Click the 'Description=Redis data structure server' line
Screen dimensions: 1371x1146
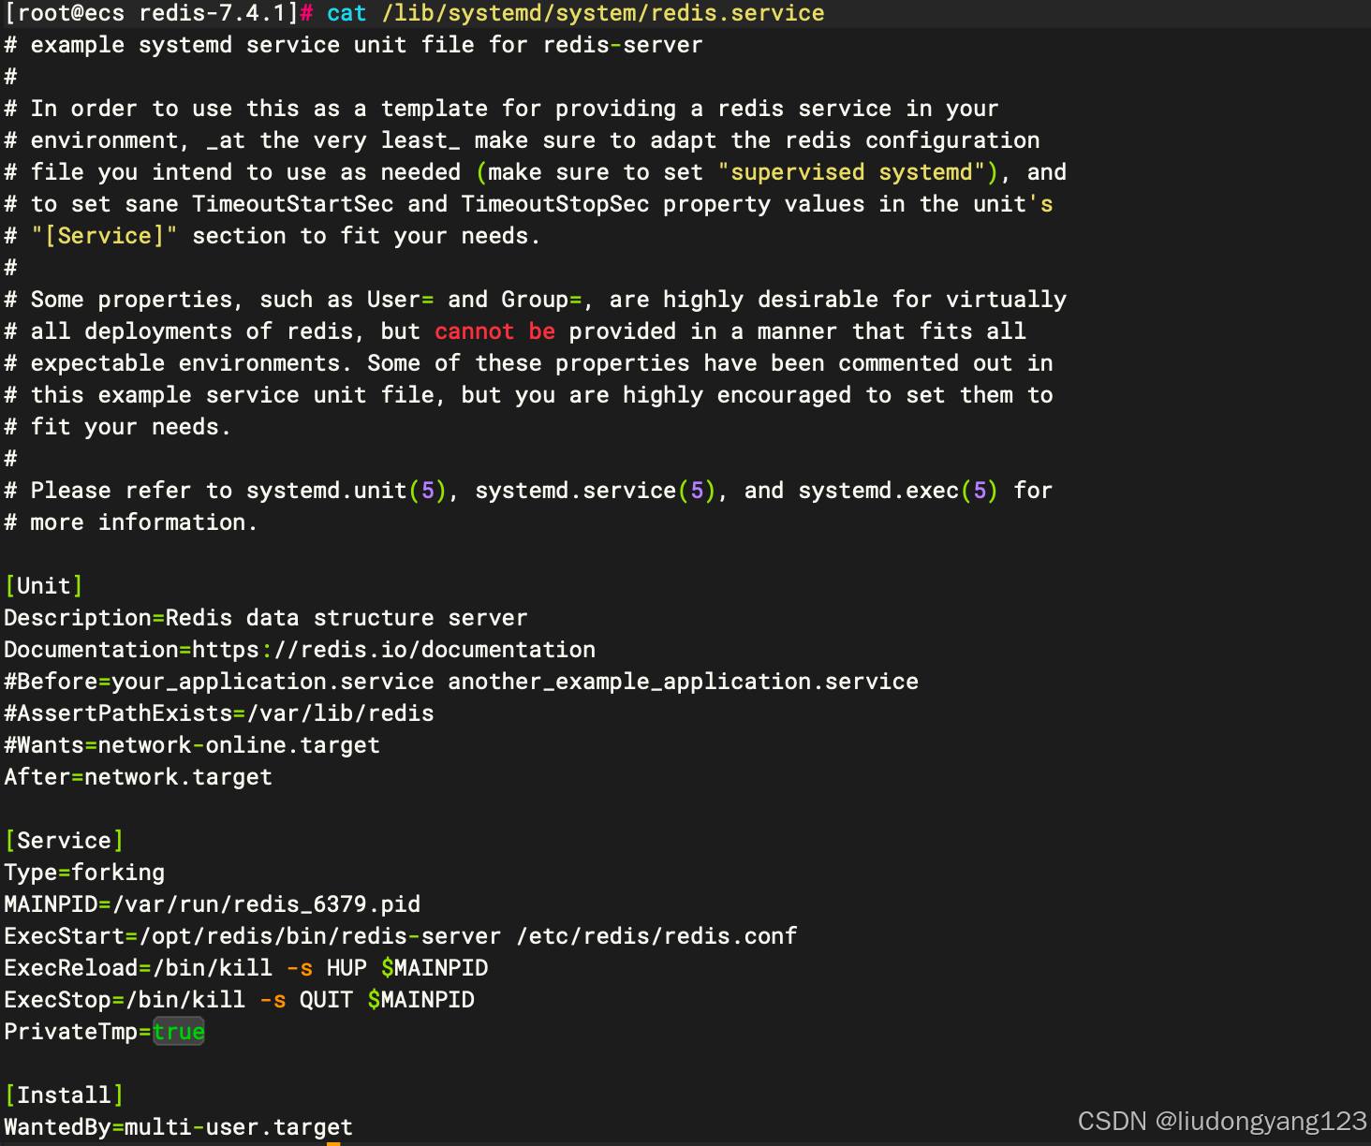click(266, 618)
